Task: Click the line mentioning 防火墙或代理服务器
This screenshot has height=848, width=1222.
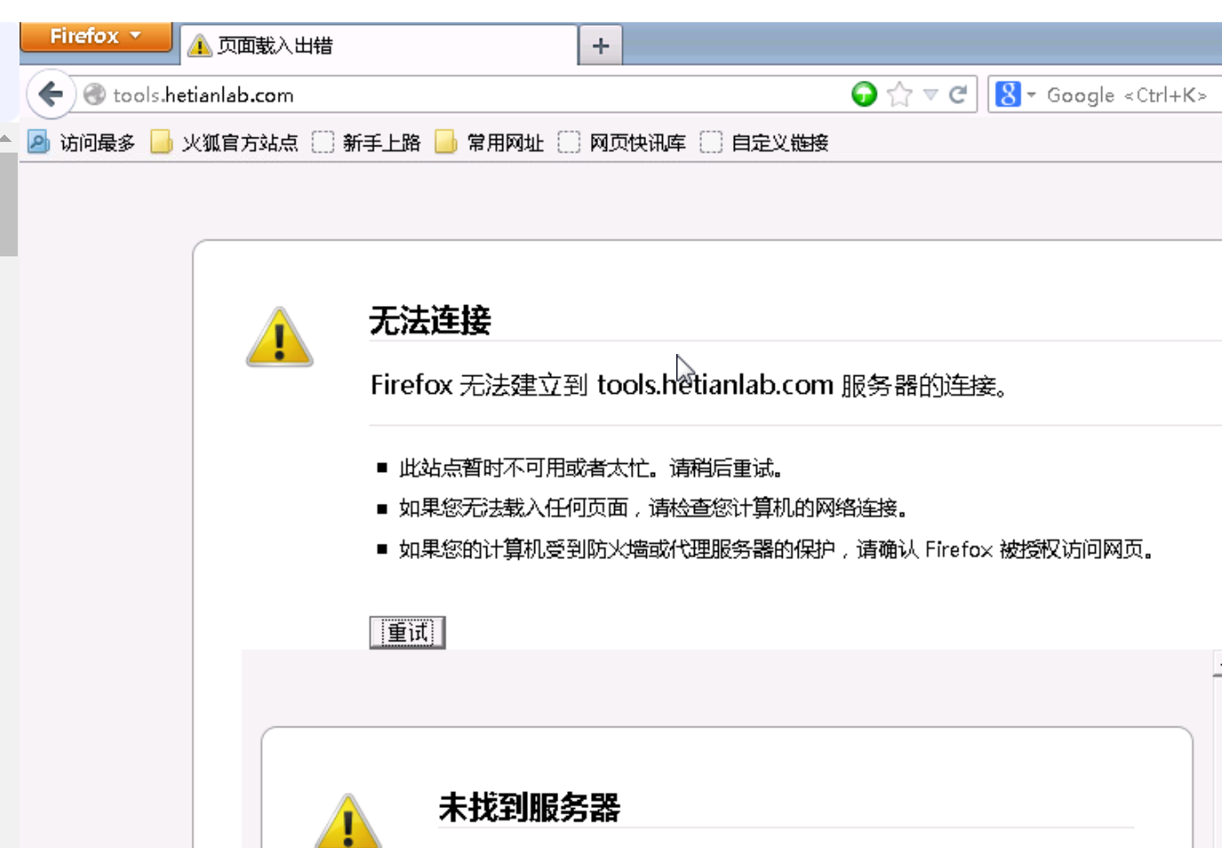Action: tap(777, 550)
